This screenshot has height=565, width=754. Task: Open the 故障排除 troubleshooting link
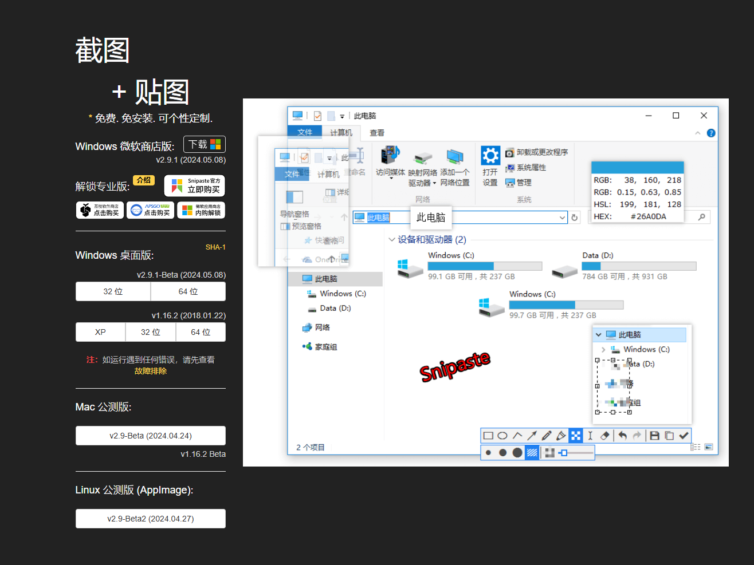[x=151, y=371]
